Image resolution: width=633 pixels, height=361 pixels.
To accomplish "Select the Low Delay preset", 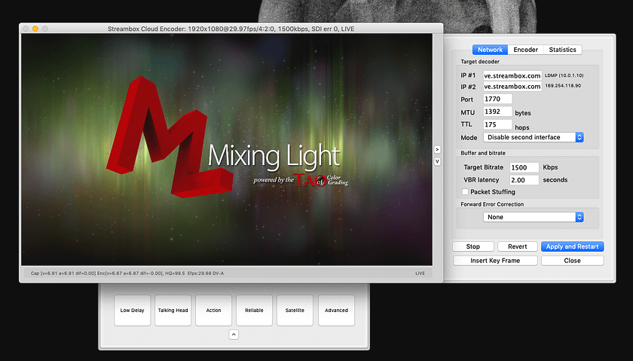I will (133, 310).
